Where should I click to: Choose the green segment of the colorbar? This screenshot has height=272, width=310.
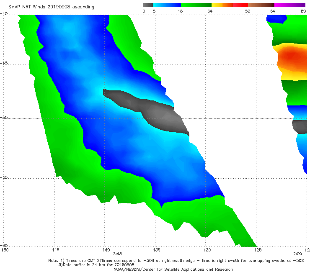[196, 5]
